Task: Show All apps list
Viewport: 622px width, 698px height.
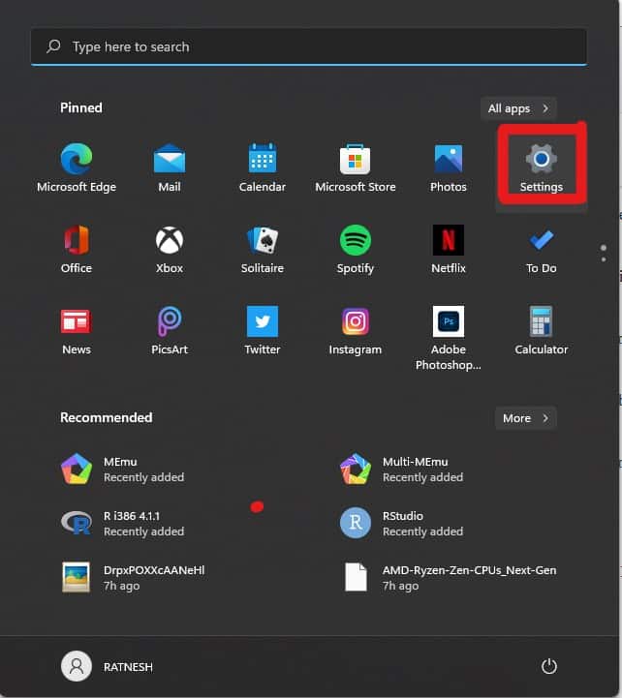Action: 518,108
